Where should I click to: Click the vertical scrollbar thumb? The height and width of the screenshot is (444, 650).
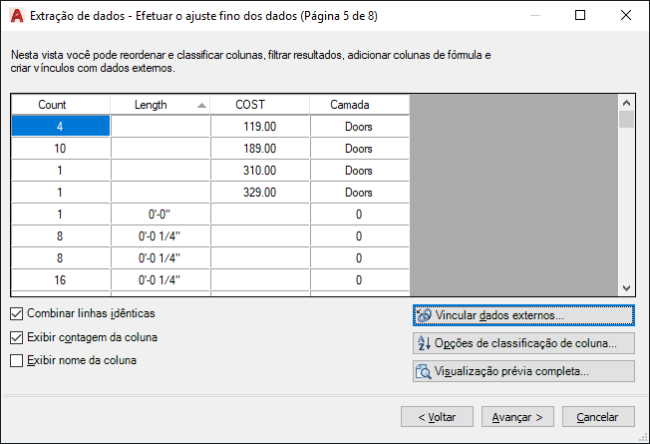626,121
